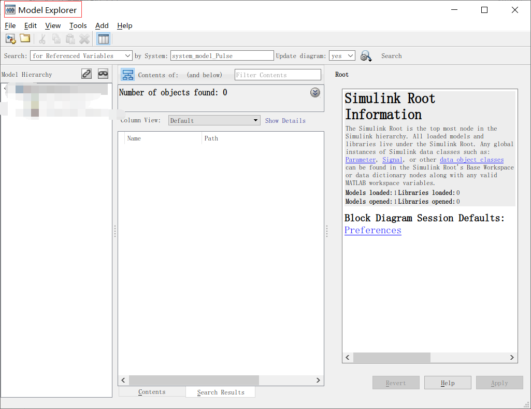
Task: Click the contents list scroll left arrow
Action: [123, 380]
